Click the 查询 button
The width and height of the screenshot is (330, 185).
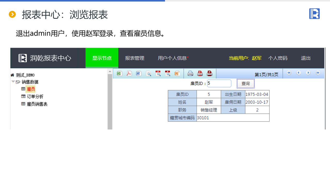point(245,84)
